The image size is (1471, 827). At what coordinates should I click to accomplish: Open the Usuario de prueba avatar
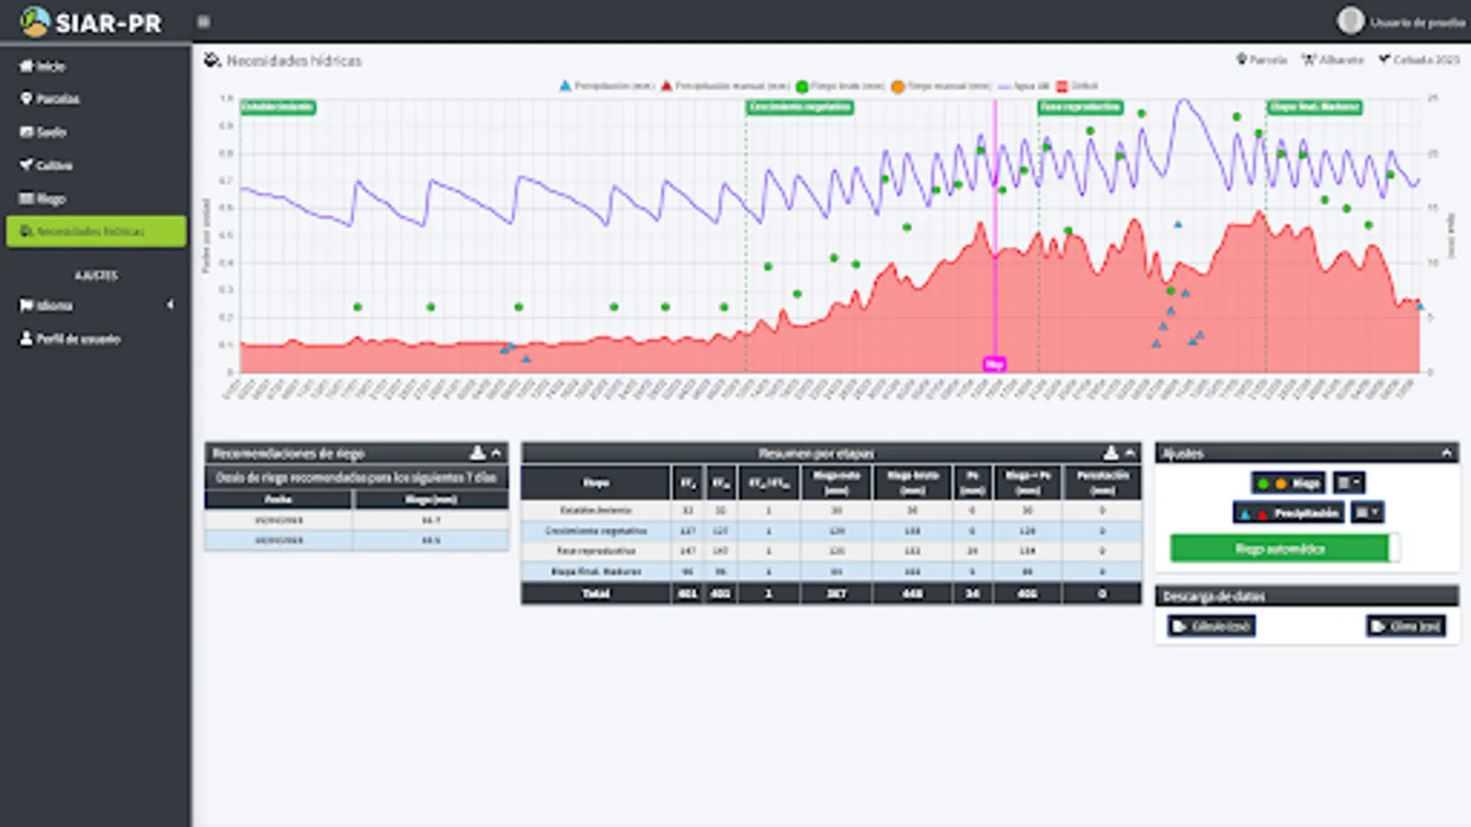click(x=1350, y=21)
